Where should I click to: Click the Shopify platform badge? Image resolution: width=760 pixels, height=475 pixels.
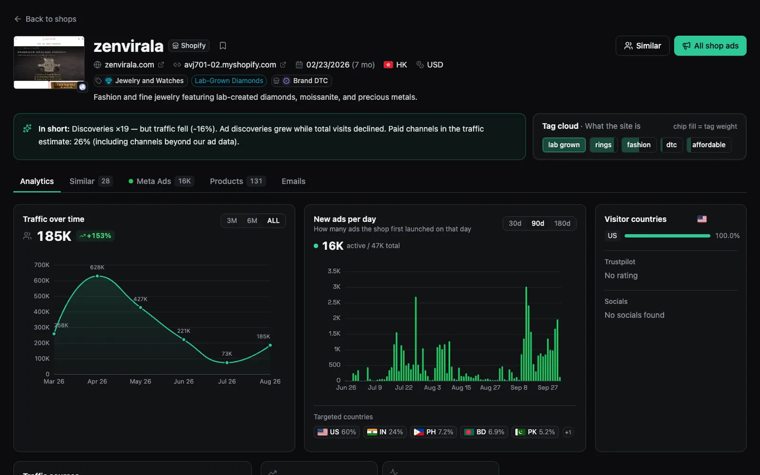pos(189,46)
